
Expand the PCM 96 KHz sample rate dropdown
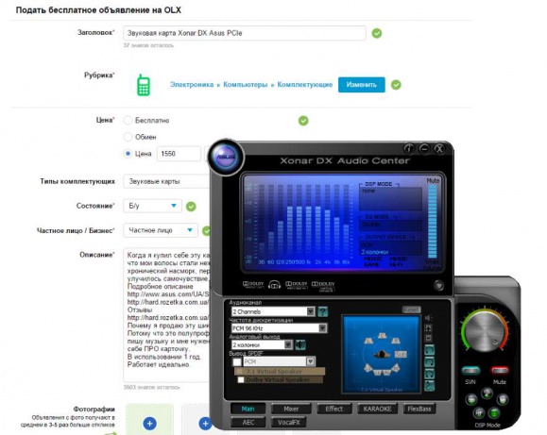click(279, 328)
